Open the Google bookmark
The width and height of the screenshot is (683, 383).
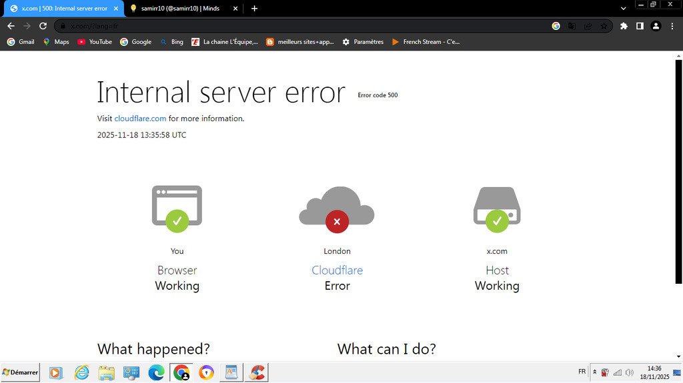(x=136, y=42)
